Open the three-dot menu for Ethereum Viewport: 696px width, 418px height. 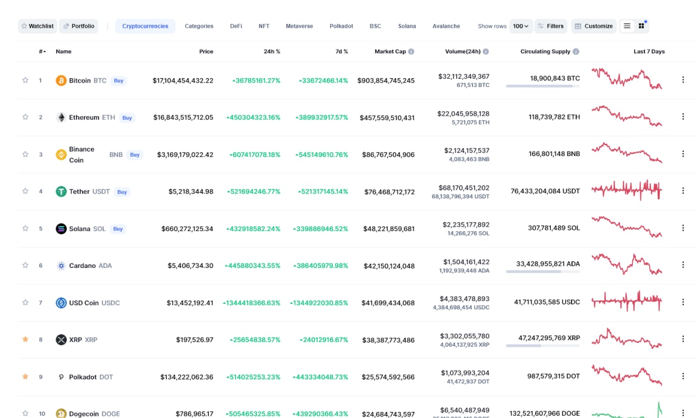(683, 117)
